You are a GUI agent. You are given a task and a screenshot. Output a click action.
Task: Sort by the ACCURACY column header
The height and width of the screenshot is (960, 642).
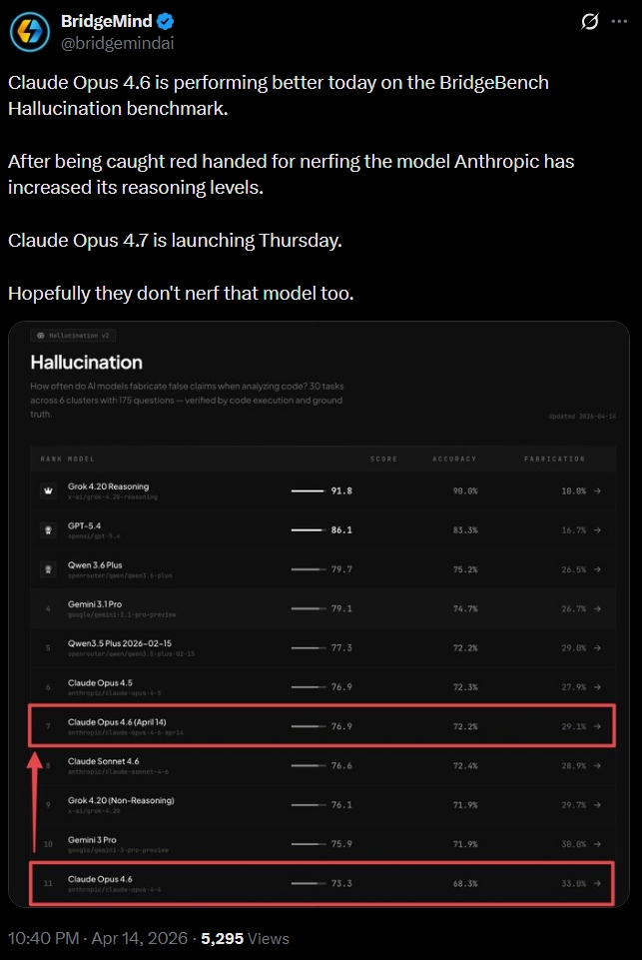(454, 459)
